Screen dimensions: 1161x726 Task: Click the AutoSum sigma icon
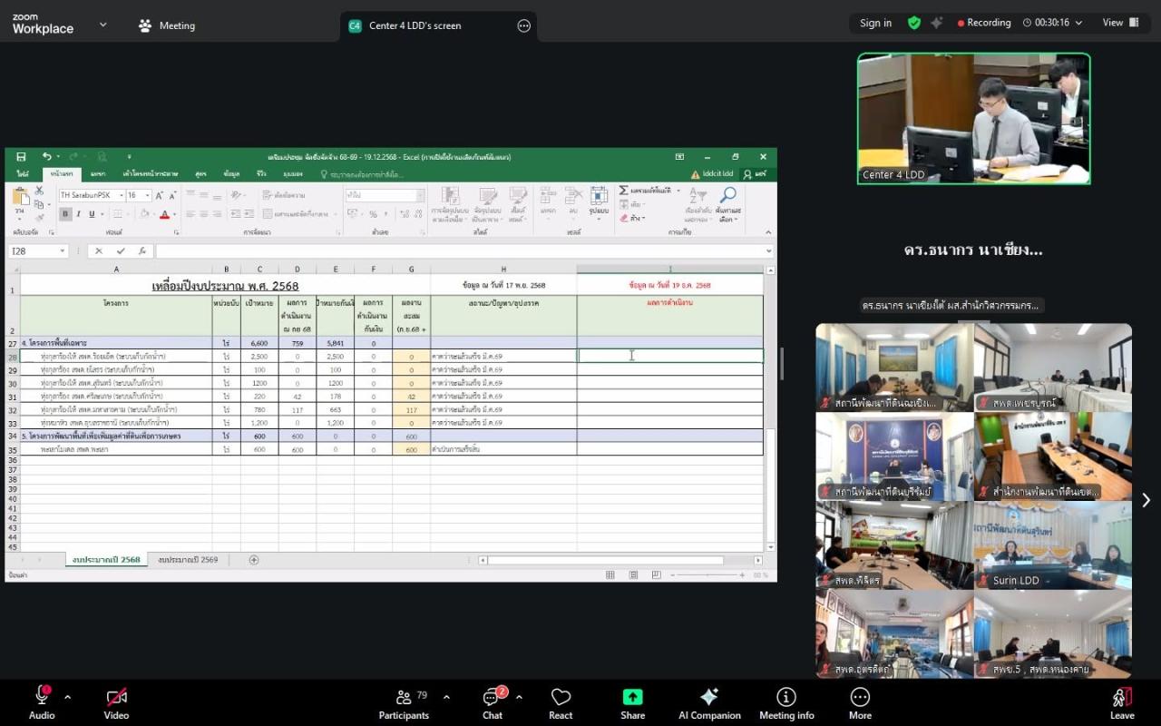point(623,191)
